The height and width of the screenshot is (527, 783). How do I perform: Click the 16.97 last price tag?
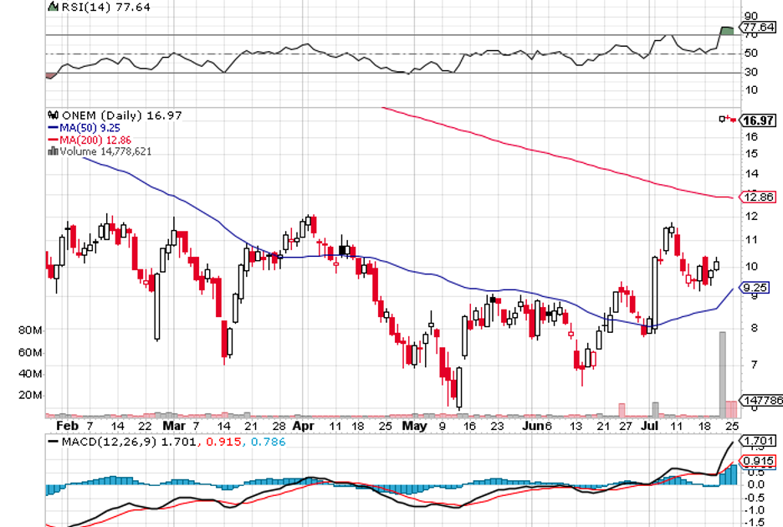(755, 120)
